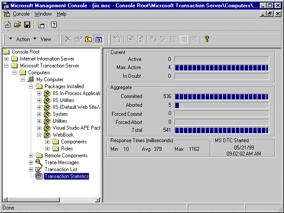Click the Max. Active progress bar

click(x=222, y=68)
